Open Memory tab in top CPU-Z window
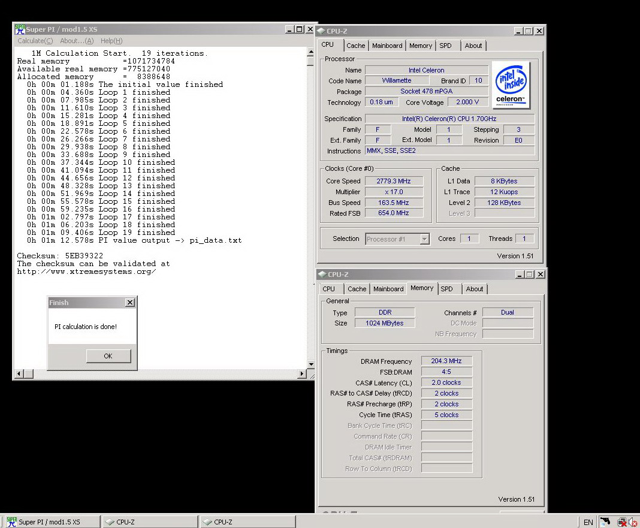 pyautogui.click(x=421, y=46)
